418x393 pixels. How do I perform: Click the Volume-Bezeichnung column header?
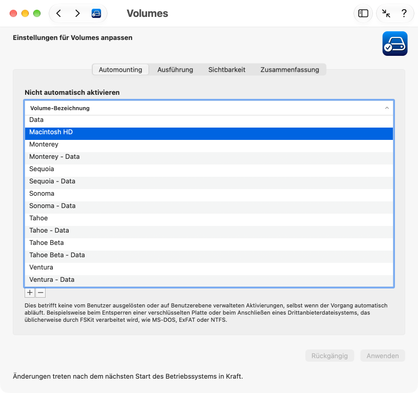pyautogui.click(x=209, y=108)
